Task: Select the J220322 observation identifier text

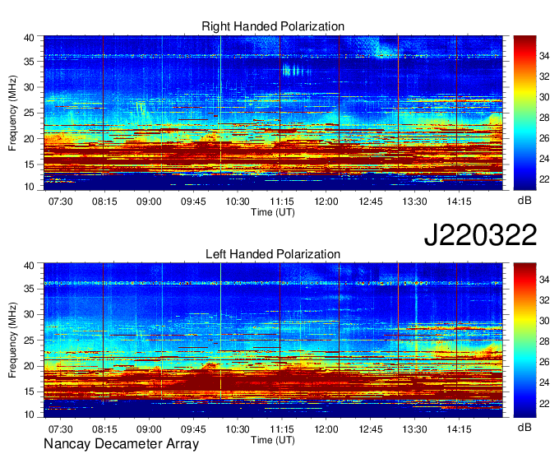Action: [480, 235]
